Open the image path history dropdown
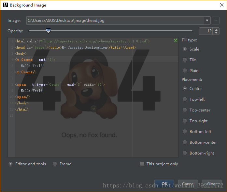The image size is (227, 192). 207,21
